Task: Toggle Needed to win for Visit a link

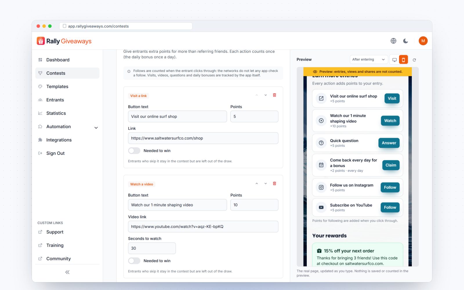Action: coord(134,151)
